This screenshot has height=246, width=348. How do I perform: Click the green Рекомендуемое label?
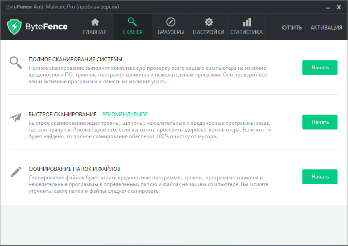pyautogui.click(x=125, y=115)
